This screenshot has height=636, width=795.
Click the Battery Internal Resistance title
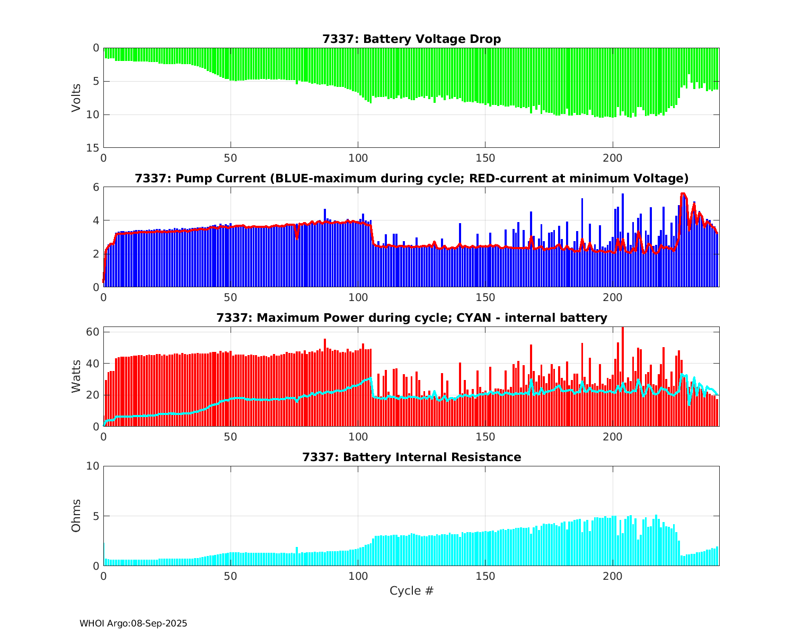(x=411, y=457)
